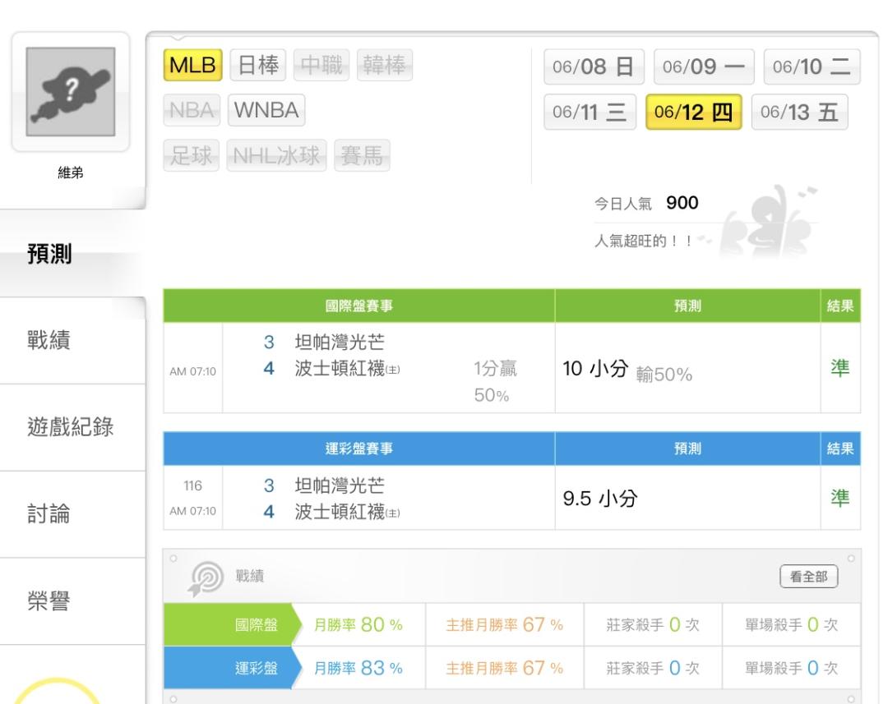Open the 榮譽 sidebar section

[72, 601]
